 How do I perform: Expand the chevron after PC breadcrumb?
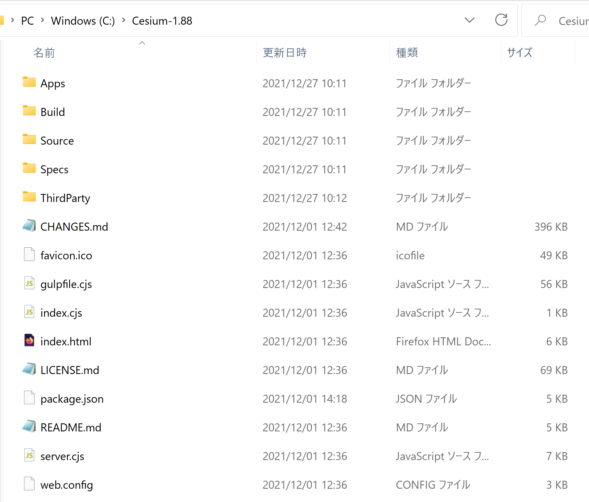[x=43, y=20]
